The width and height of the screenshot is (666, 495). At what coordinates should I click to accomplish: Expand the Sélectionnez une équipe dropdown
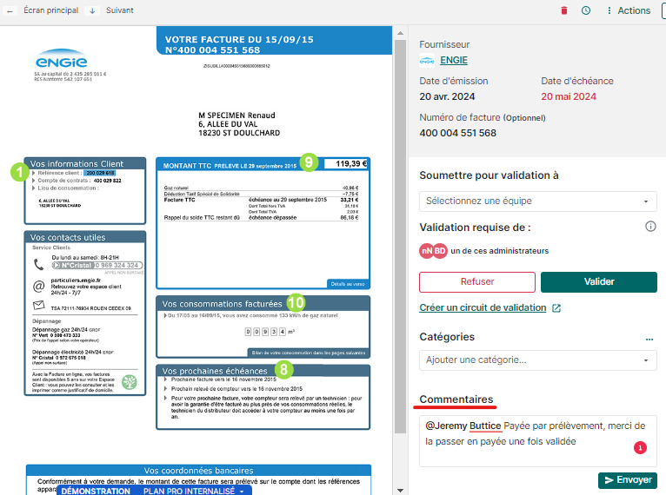pyautogui.click(x=537, y=201)
